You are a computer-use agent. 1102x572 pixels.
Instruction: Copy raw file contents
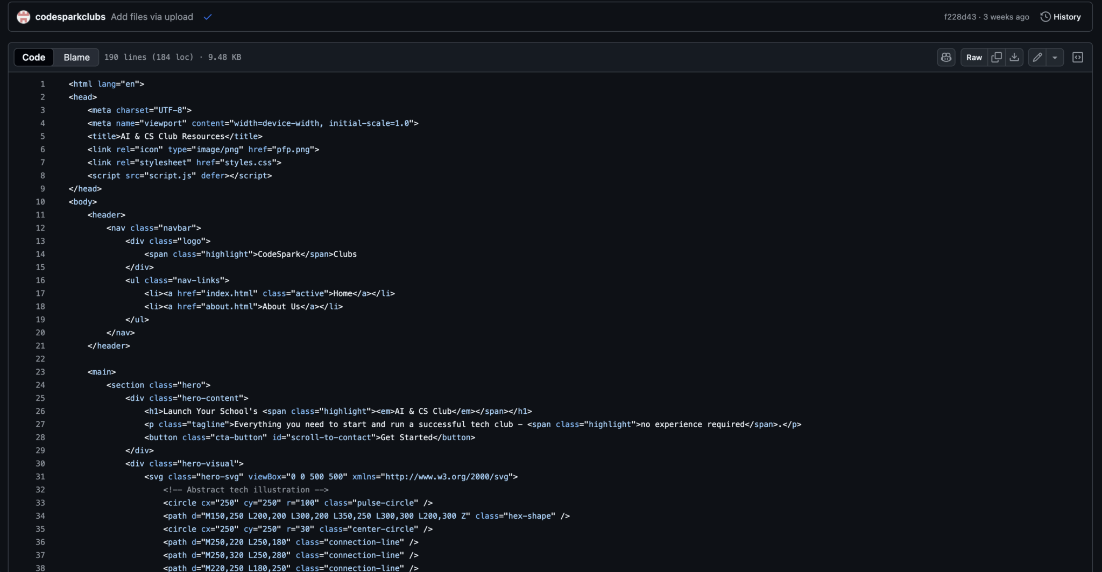pyautogui.click(x=997, y=58)
